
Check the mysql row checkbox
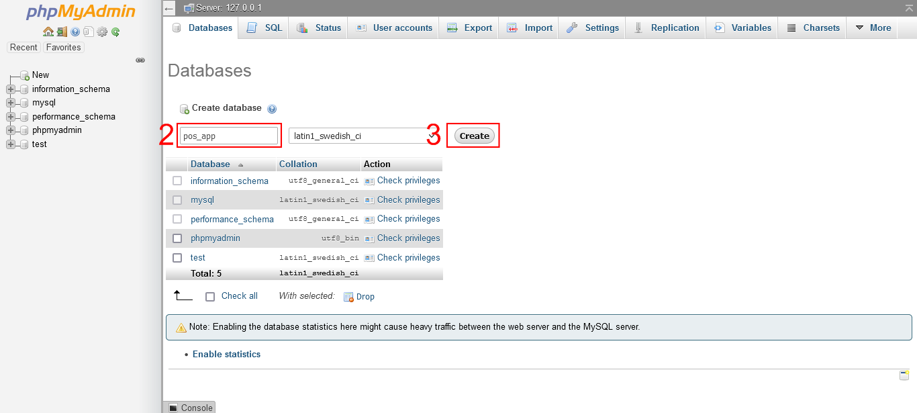pos(177,199)
